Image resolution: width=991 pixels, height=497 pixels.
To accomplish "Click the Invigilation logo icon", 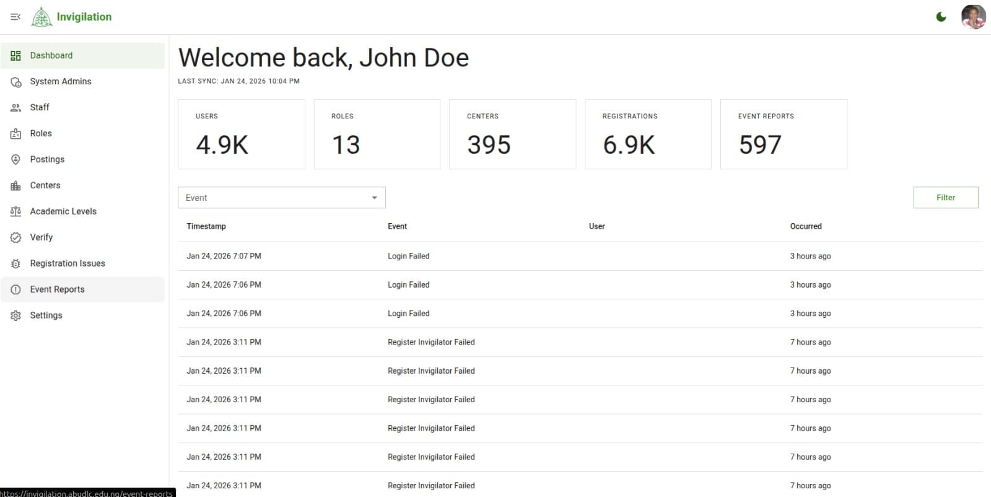I will click(42, 17).
